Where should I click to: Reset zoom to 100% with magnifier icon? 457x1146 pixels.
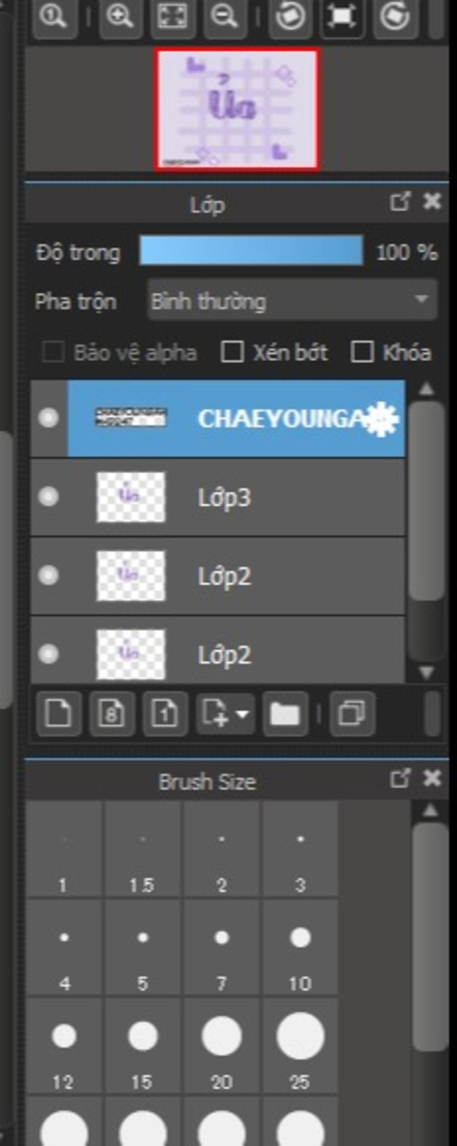point(54,17)
